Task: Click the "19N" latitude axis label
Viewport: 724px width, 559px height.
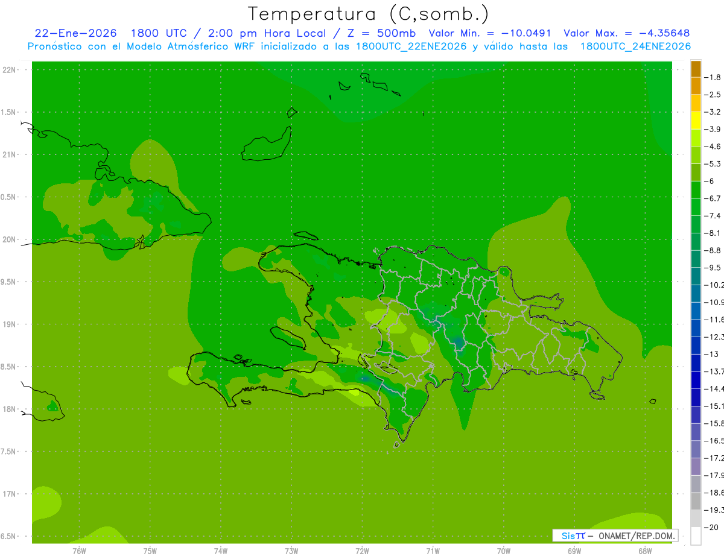Action: click(x=10, y=324)
